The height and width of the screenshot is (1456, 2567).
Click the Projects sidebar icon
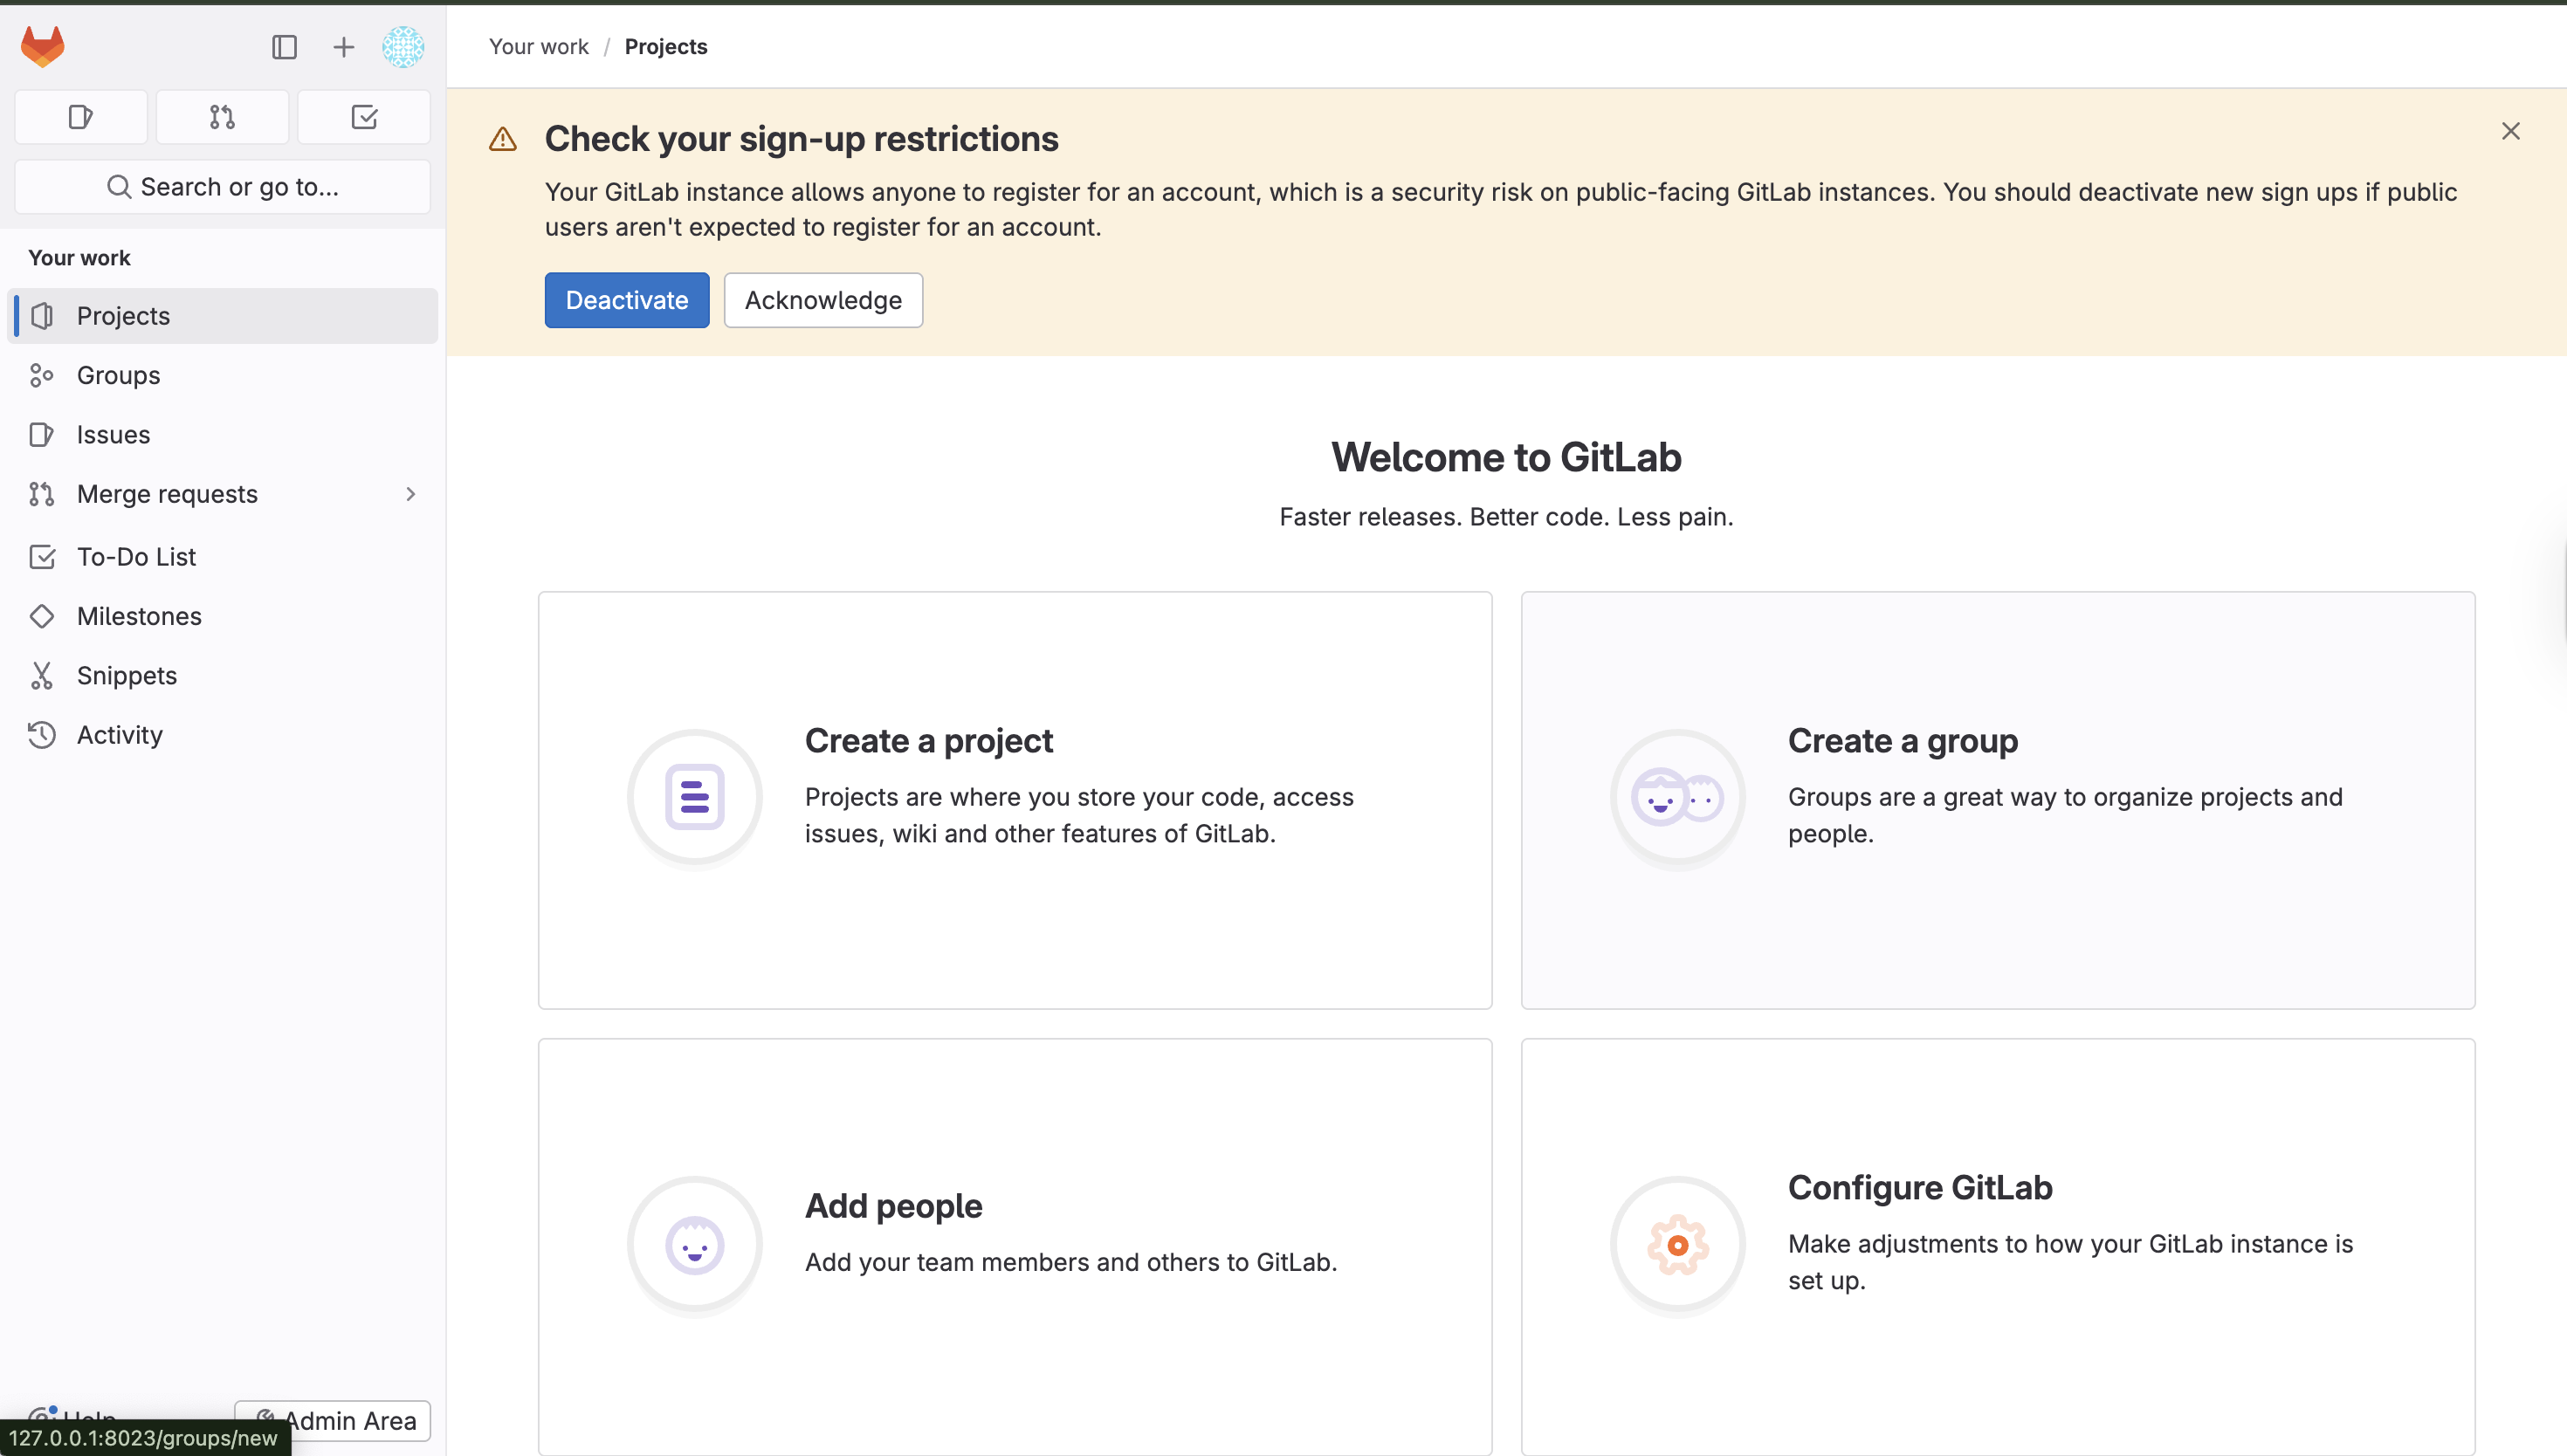[x=42, y=316]
